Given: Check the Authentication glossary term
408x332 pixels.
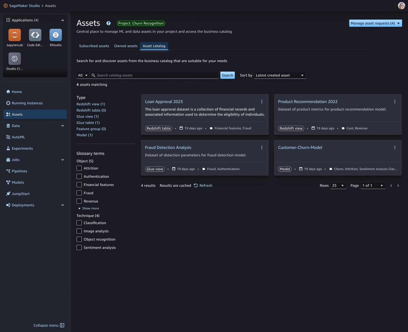Looking at the screenshot, I should (x=79, y=176).
